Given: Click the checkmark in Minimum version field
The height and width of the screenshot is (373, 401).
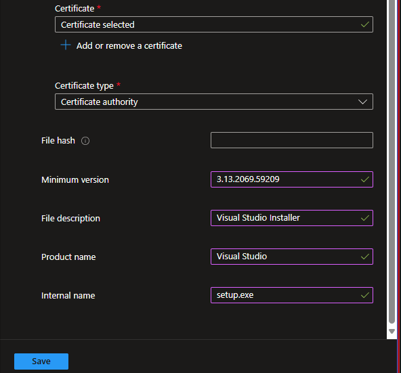Looking at the screenshot, I should 364,179.
